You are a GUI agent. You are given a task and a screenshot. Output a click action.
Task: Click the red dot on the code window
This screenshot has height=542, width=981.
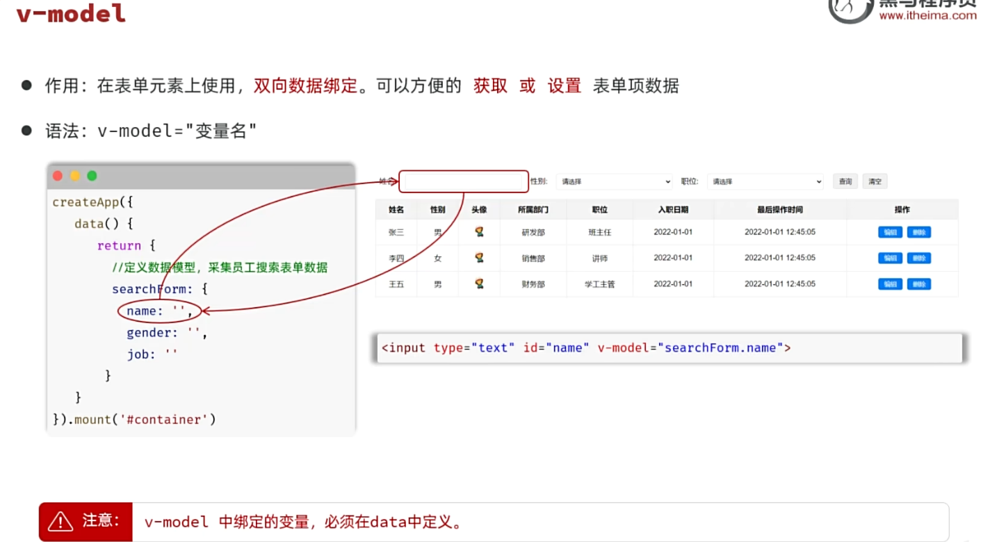[57, 176]
